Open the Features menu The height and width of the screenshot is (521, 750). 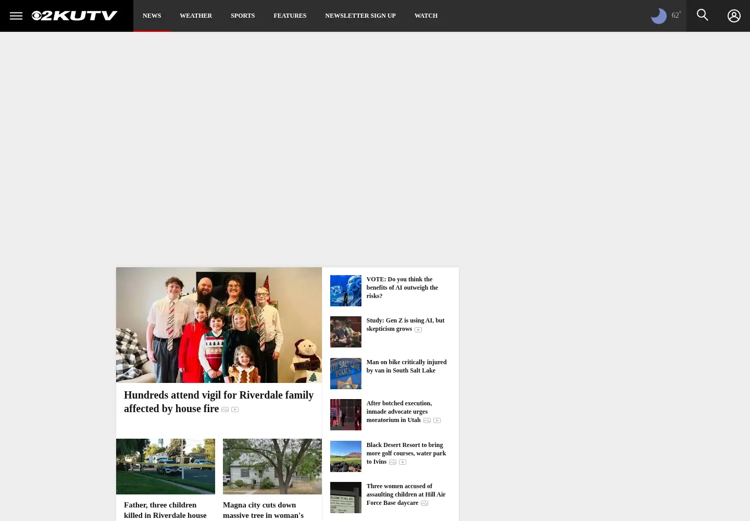pyautogui.click(x=290, y=16)
